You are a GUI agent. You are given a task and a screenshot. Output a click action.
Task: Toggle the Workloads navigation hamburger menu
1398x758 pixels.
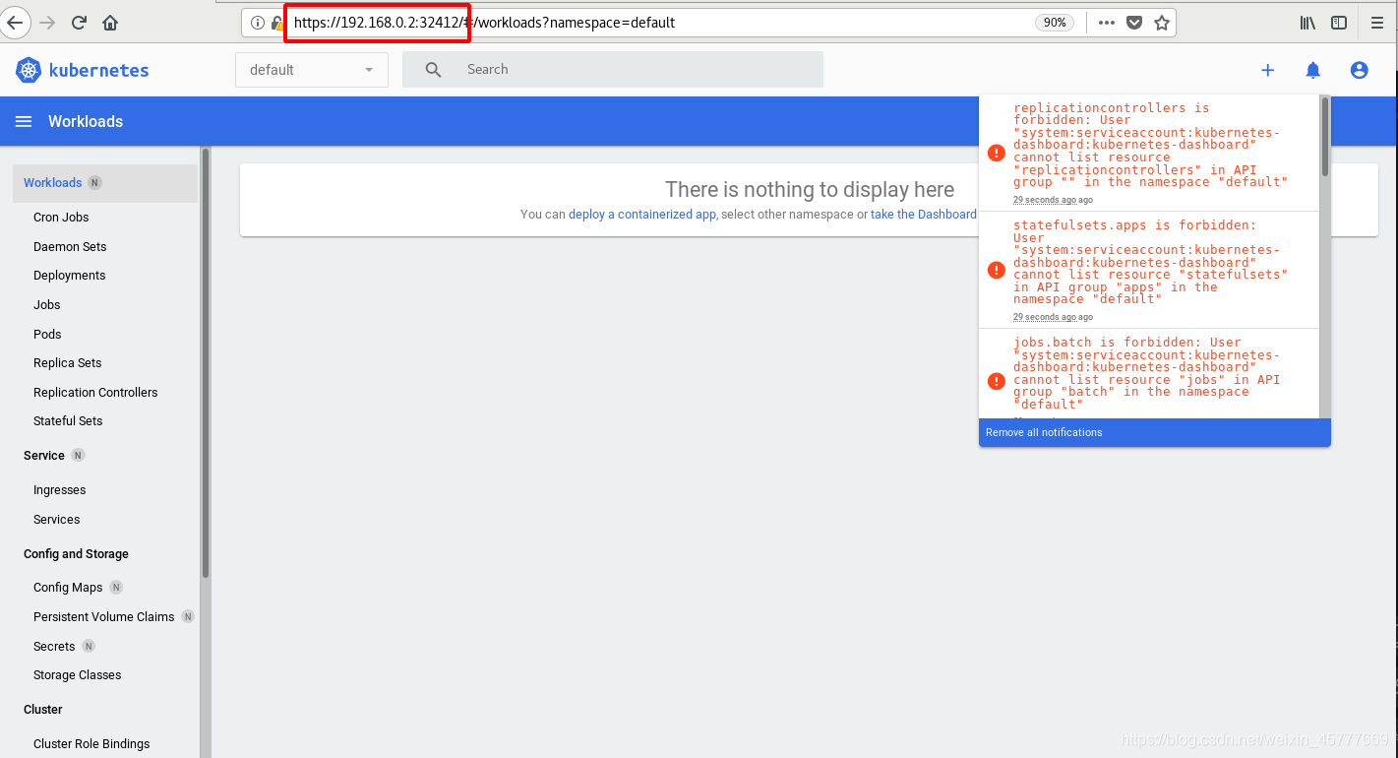pyautogui.click(x=24, y=121)
